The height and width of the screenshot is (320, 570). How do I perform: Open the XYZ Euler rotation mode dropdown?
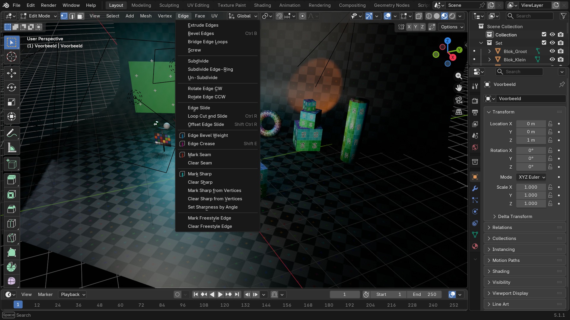point(531,177)
